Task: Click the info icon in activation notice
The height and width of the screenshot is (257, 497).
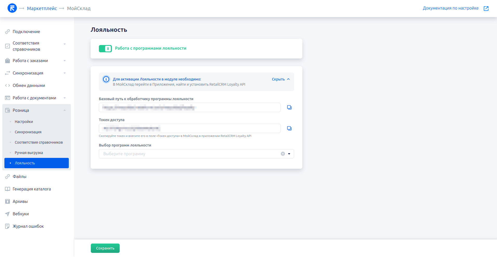Action: click(x=106, y=79)
